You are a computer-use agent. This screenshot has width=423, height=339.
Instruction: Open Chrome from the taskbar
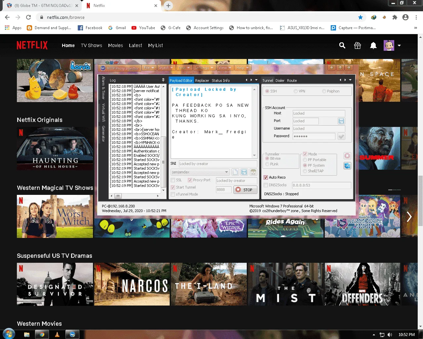(42, 334)
